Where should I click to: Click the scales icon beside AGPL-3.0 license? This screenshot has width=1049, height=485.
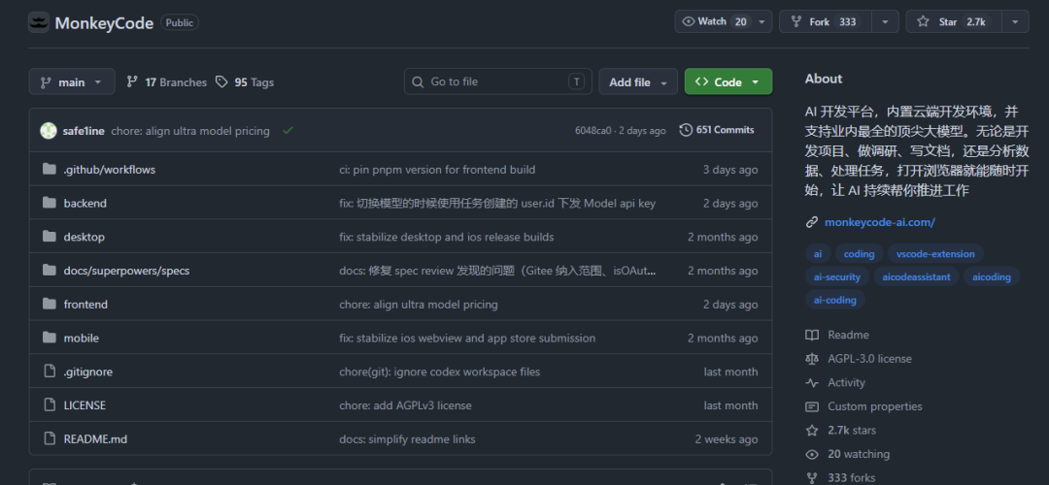pos(812,359)
